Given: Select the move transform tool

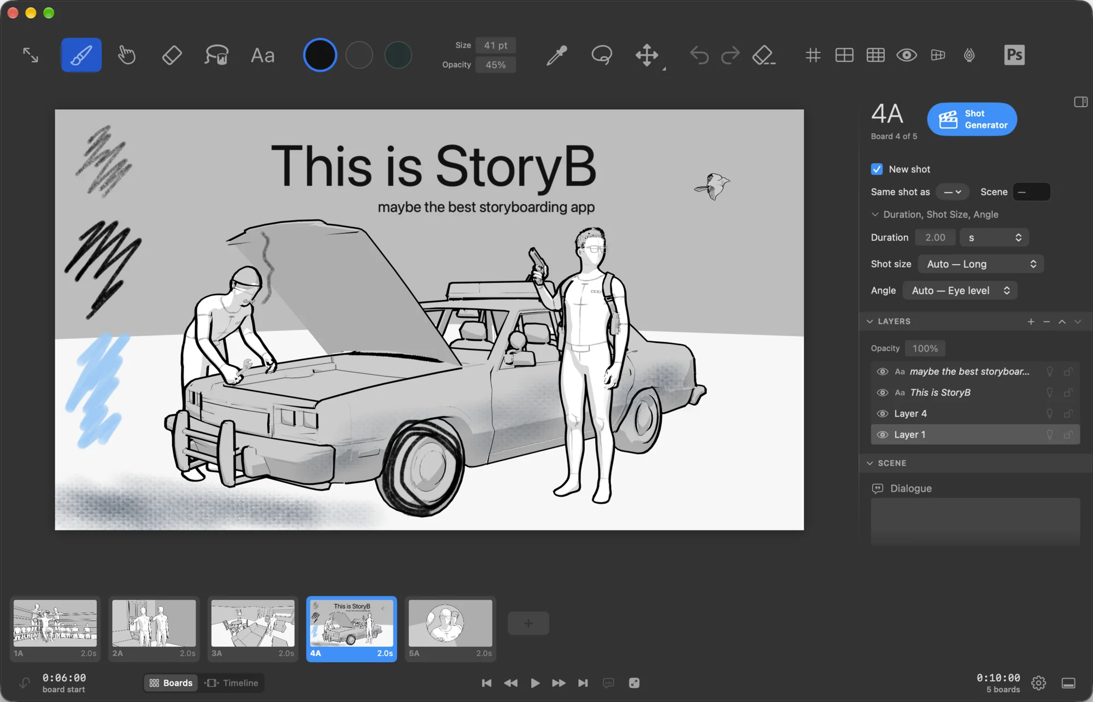Looking at the screenshot, I should coord(647,55).
